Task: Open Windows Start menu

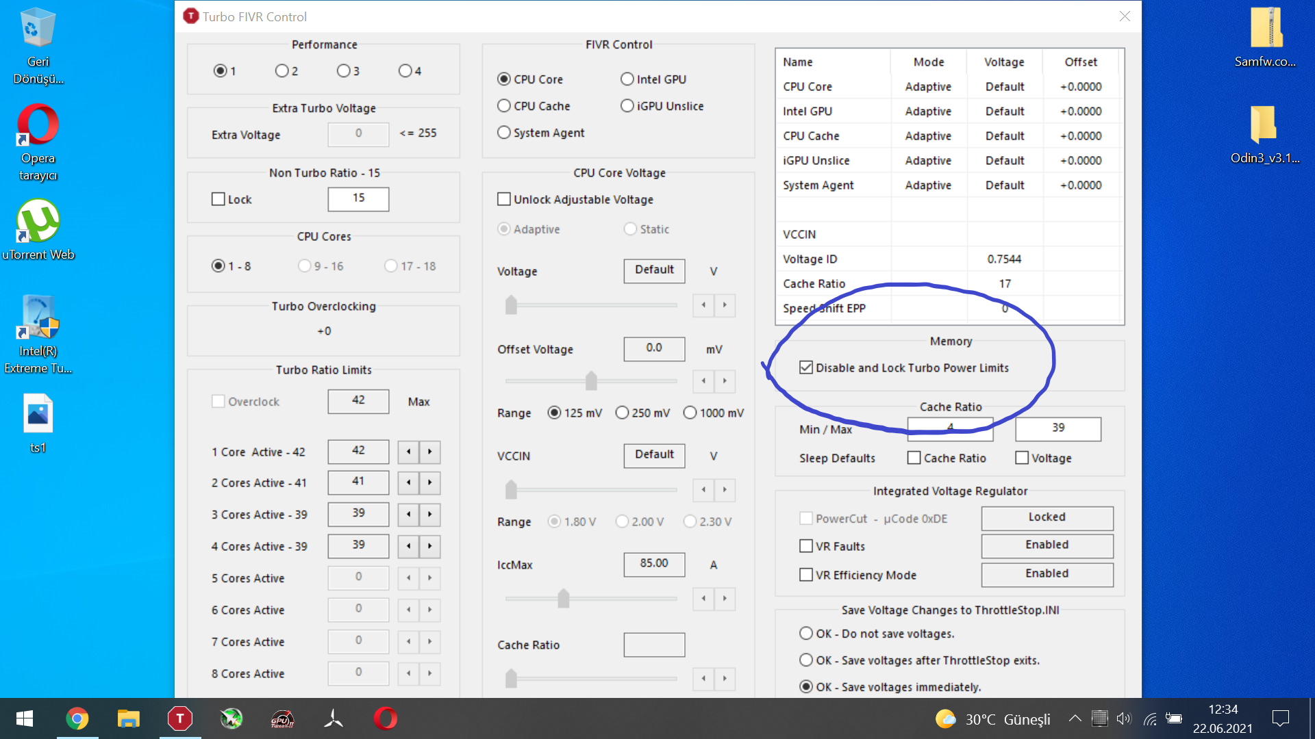Action: click(x=25, y=718)
